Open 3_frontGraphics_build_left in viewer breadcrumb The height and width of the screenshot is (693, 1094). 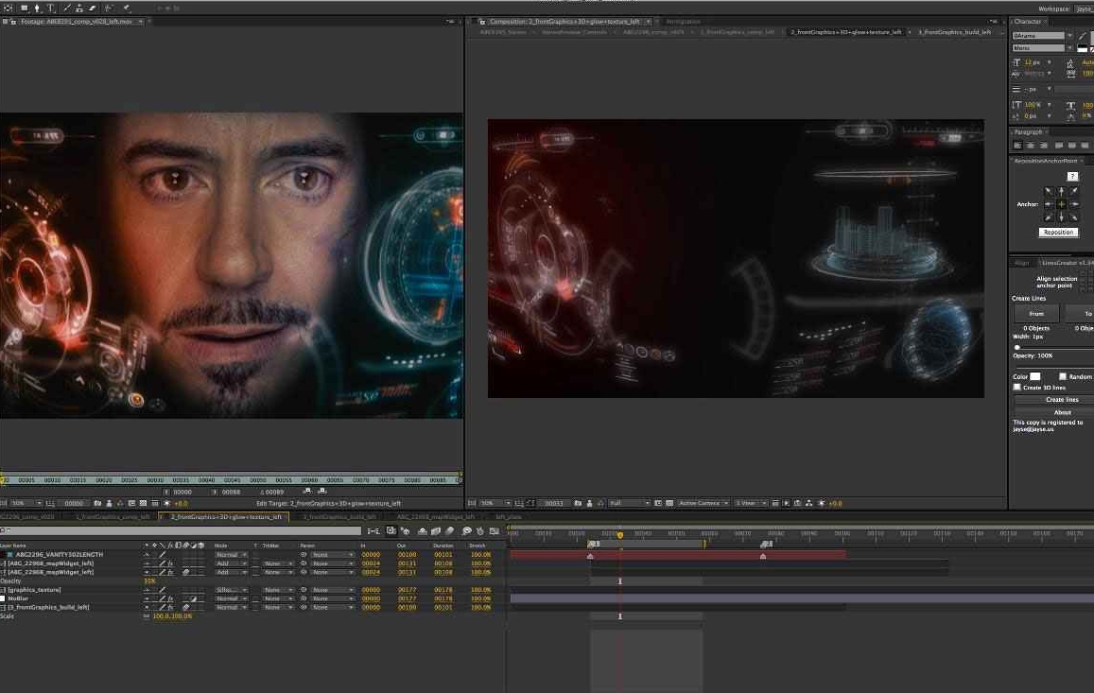tap(954, 33)
